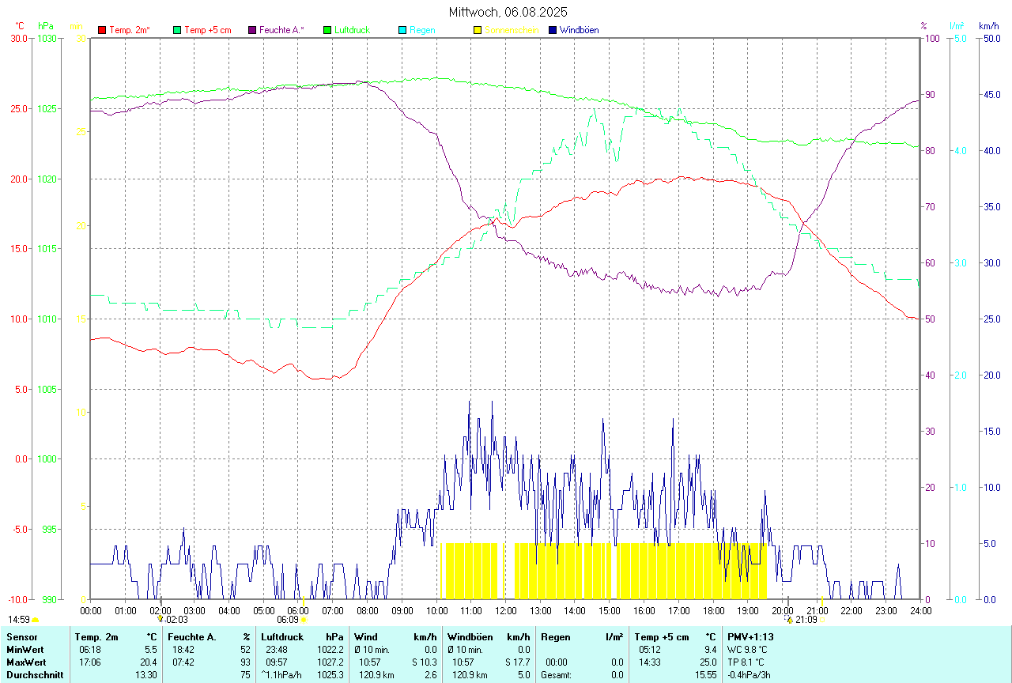Click the Windböen legend label text

[579, 30]
